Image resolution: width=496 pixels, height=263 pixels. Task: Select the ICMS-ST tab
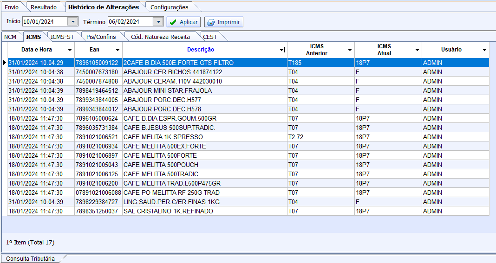point(62,37)
